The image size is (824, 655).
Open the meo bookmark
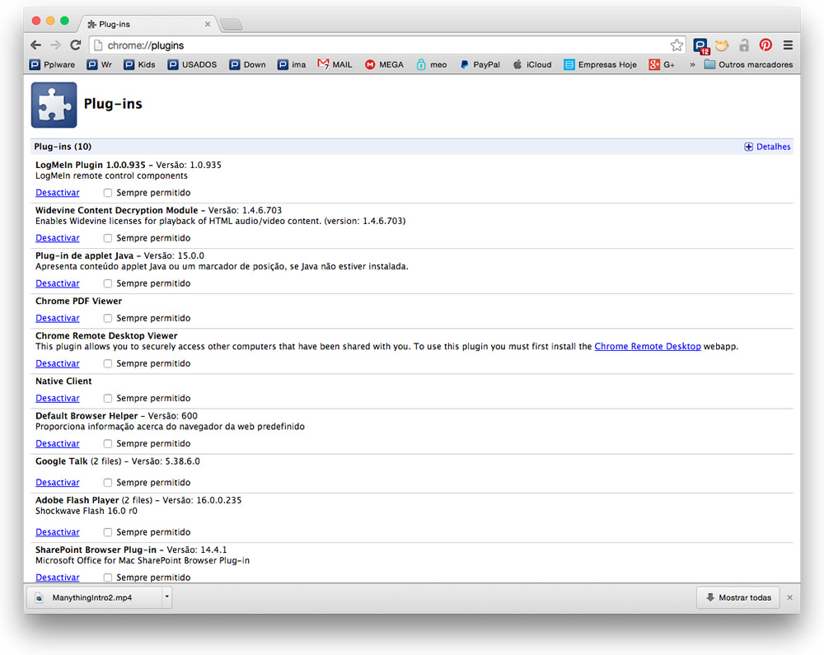point(432,64)
